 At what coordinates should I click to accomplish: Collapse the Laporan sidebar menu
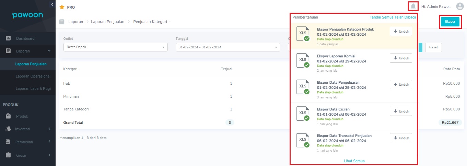tap(49, 51)
